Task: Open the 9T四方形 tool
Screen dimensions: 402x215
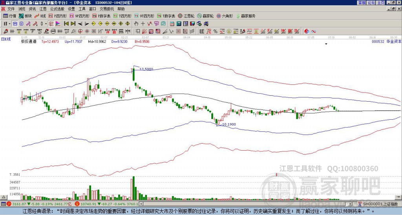Action: (x=144, y=16)
